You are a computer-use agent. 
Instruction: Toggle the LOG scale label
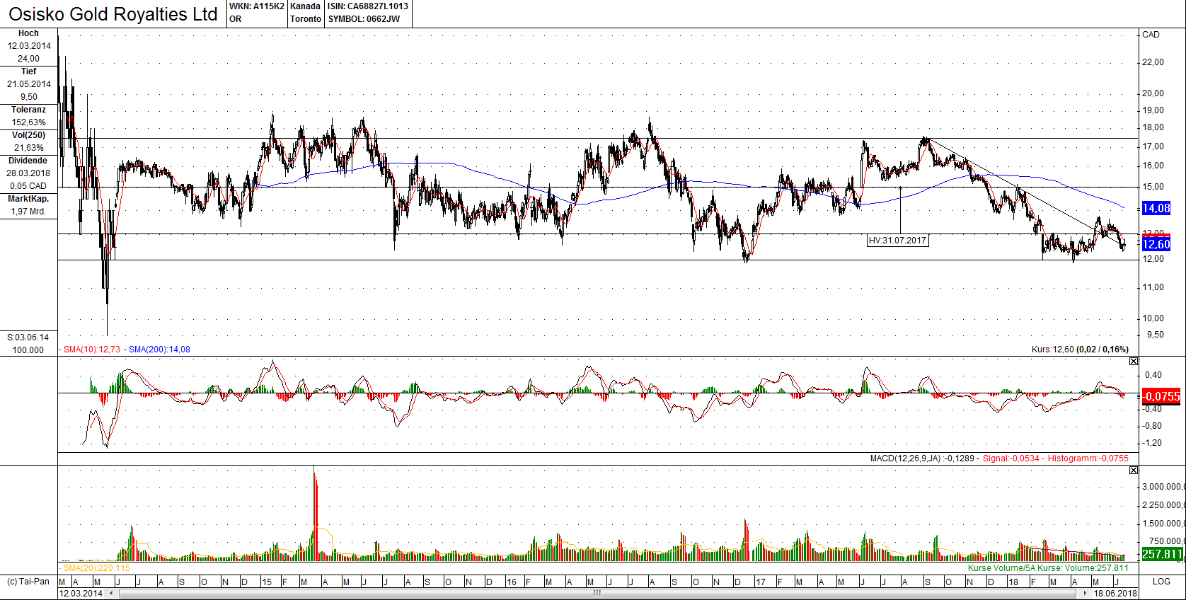1161,582
